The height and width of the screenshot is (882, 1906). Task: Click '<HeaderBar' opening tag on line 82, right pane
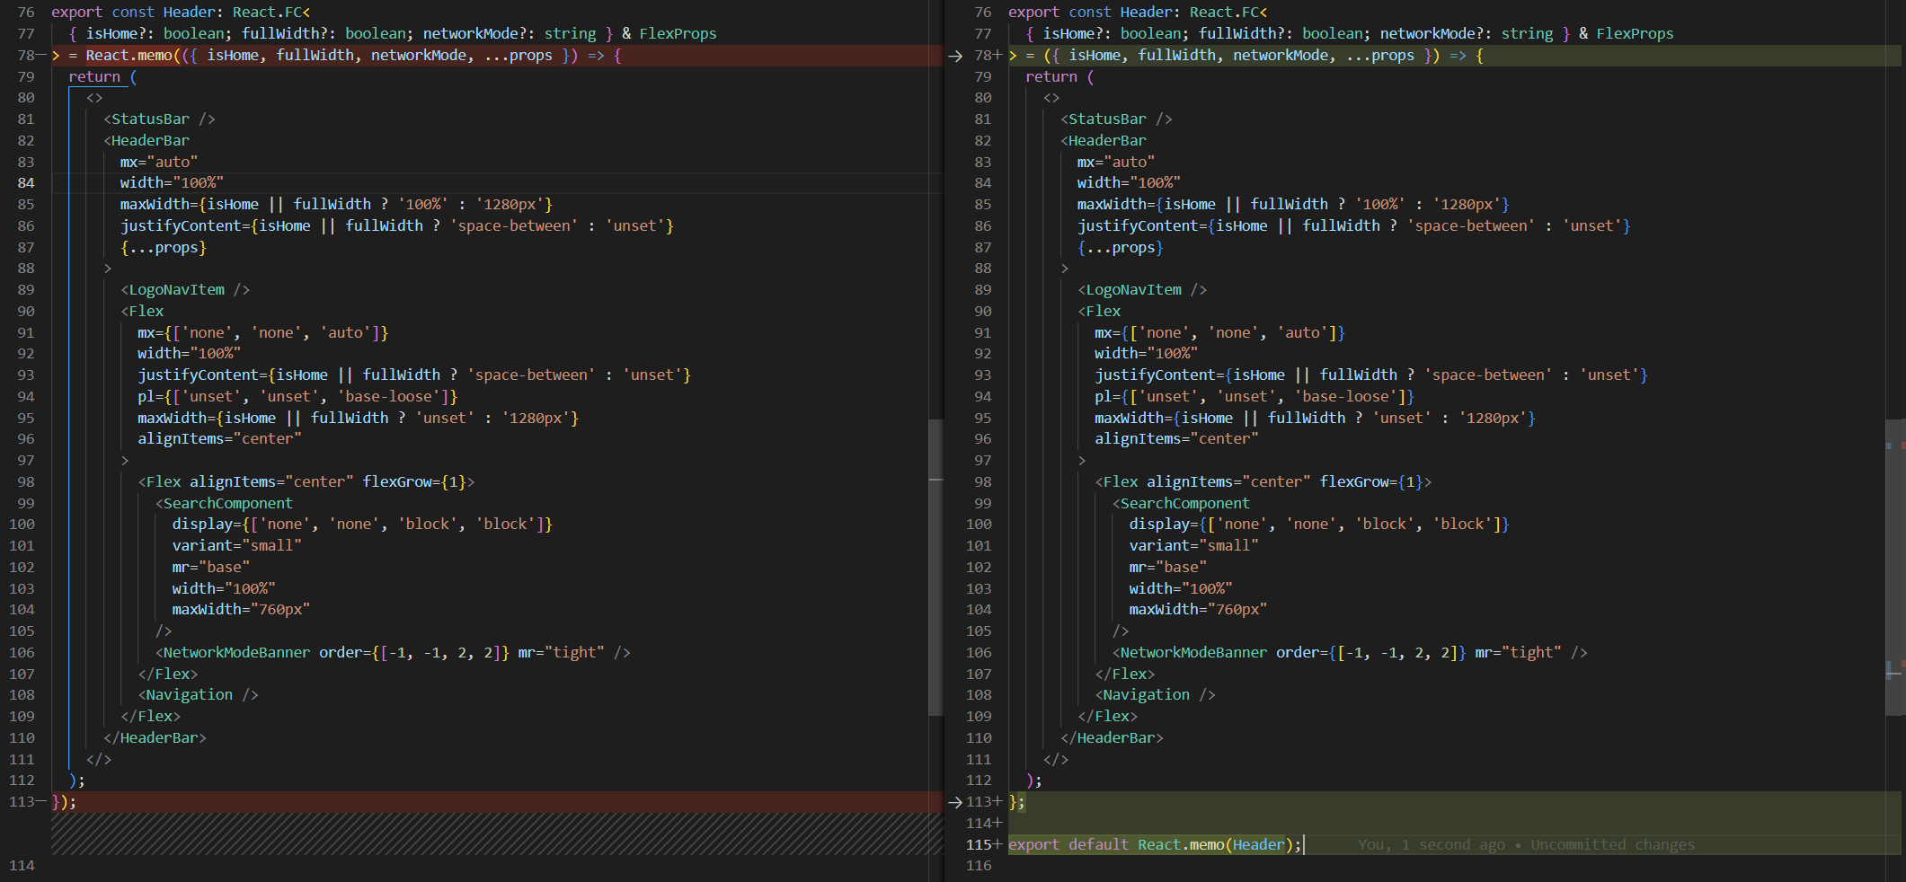(x=1104, y=141)
